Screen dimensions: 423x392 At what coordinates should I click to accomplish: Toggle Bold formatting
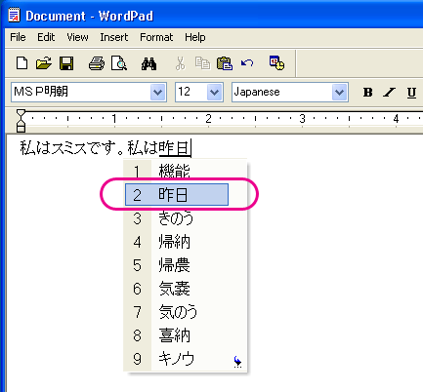coord(367,93)
